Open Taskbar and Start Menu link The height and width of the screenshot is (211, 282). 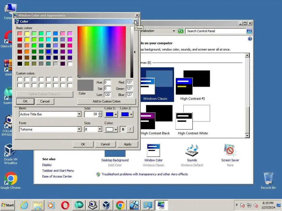pos(58,171)
